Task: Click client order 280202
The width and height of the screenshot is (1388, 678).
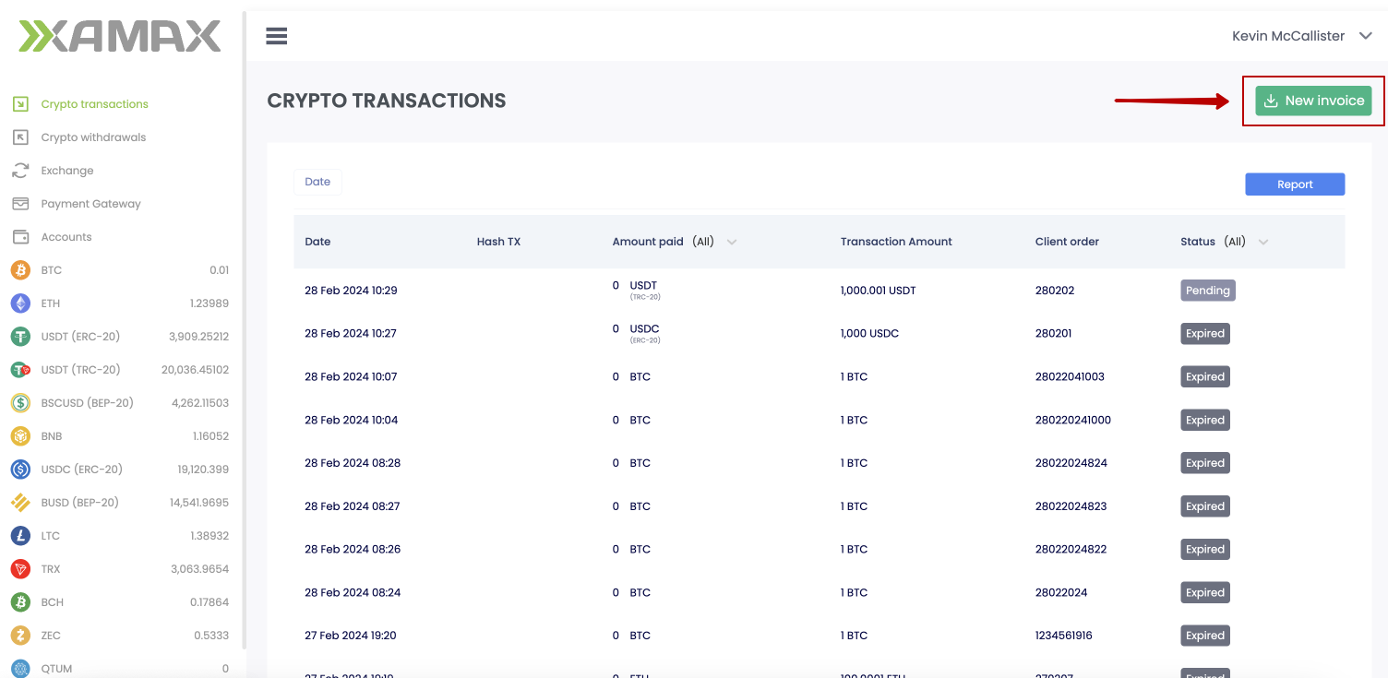Action: pyautogui.click(x=1055, y=291)
